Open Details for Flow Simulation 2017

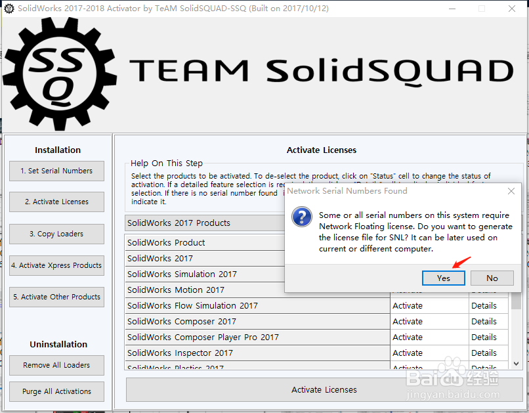(488, 306)
